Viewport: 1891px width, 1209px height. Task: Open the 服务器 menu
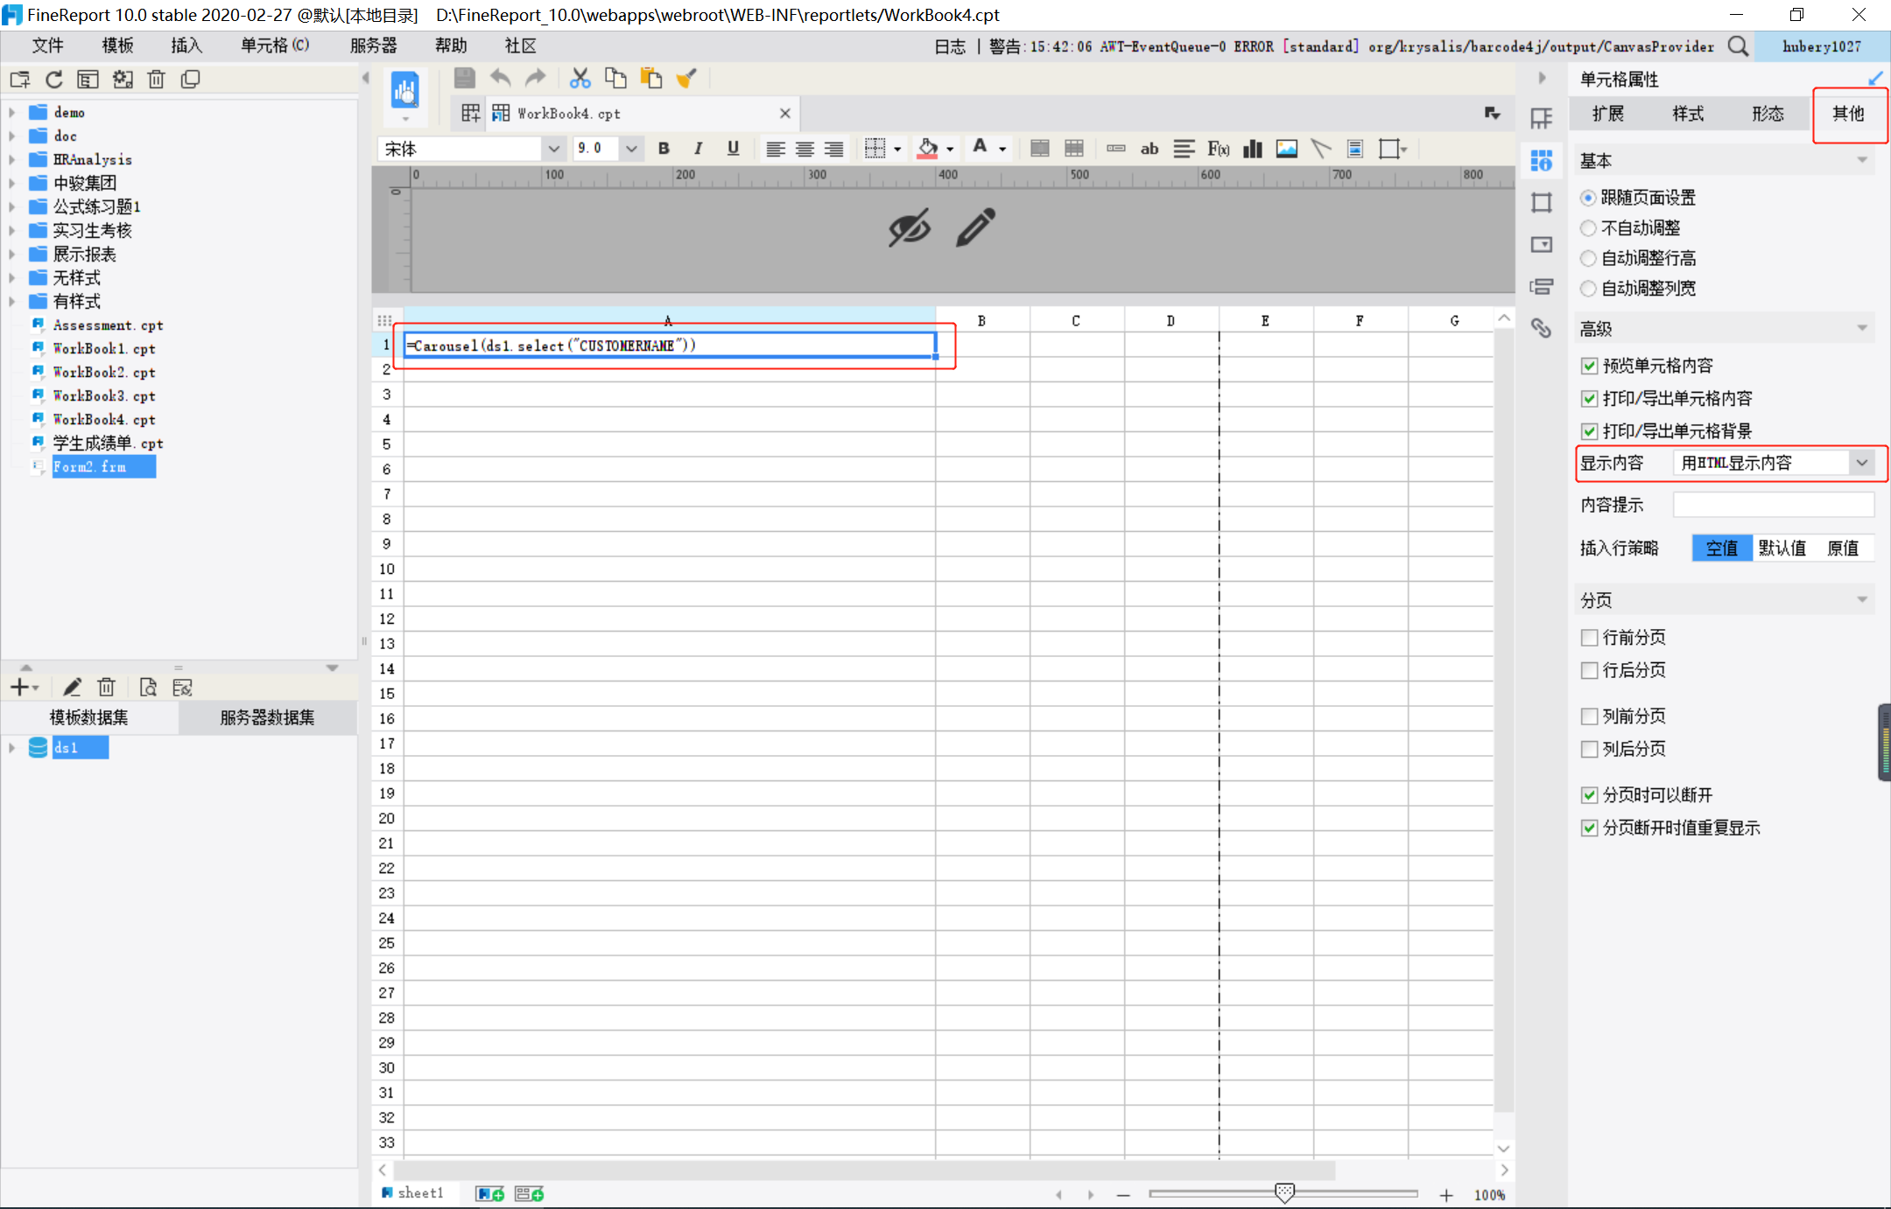373,45
